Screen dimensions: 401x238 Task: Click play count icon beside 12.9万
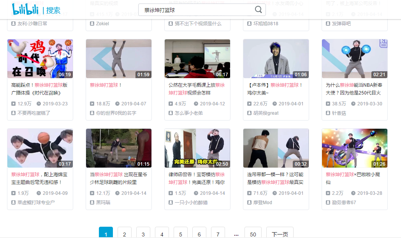[14, 104]
